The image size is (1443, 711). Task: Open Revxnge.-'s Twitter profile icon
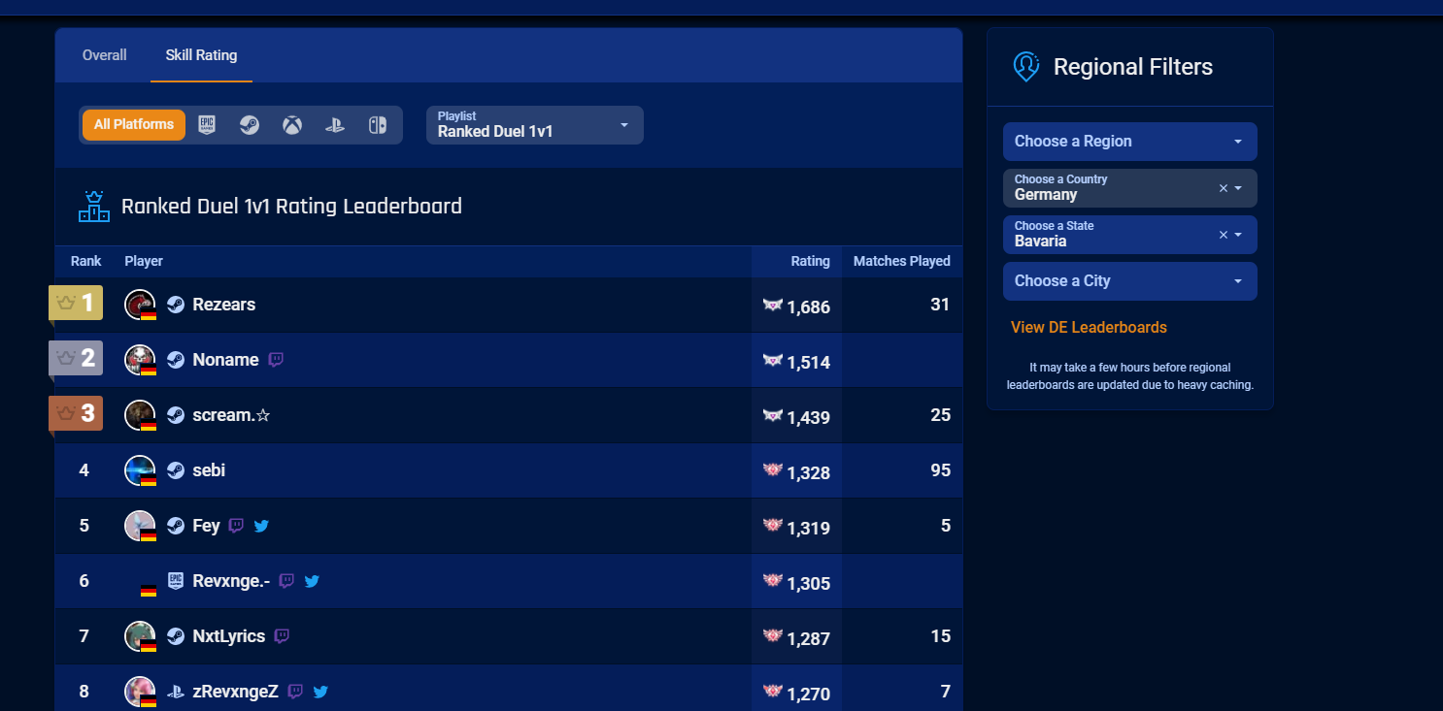pos(312,581)
